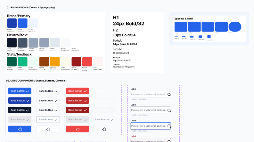
Task: Click the 'Brand/Primary' palette title
Action: pos(19,16)
